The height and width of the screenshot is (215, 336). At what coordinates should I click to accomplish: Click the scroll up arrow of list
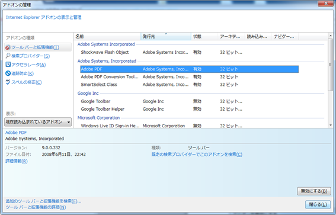(x=330, y=36)
